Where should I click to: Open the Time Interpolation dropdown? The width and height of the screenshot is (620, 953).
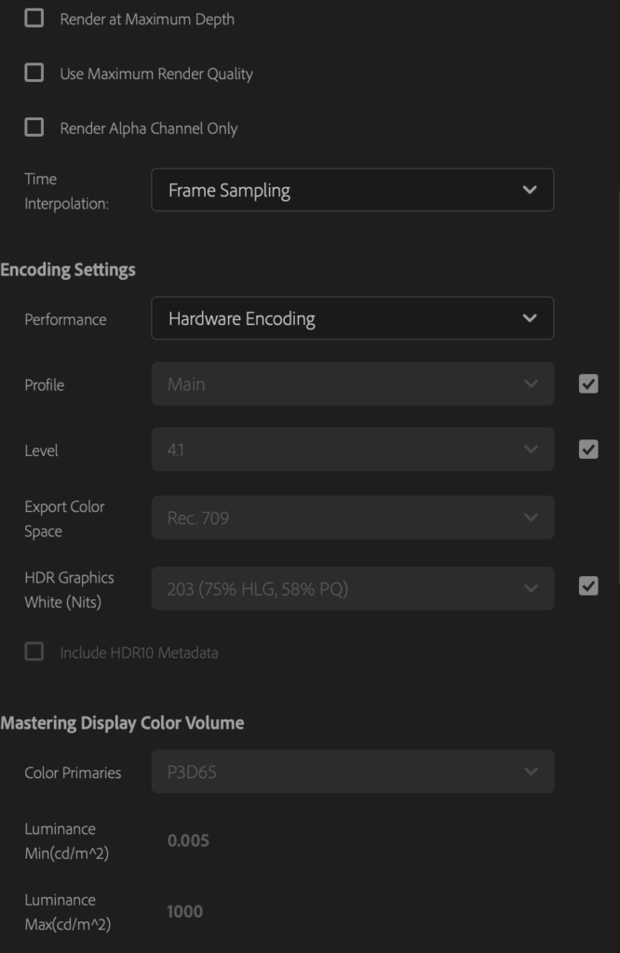[353, 190]
